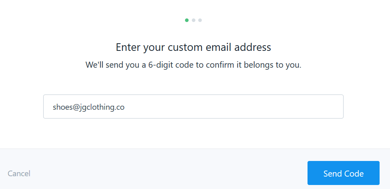Place cursor after ".co" in email field
The image size is (390, 189).
coord(125,107)
